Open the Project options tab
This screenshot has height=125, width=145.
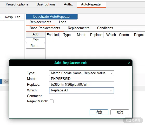pyautogui.click(x=17, y=4)
